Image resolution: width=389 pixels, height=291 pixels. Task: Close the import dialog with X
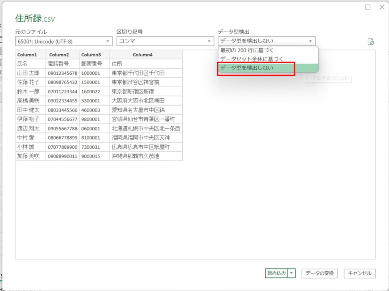click(382, 7)
